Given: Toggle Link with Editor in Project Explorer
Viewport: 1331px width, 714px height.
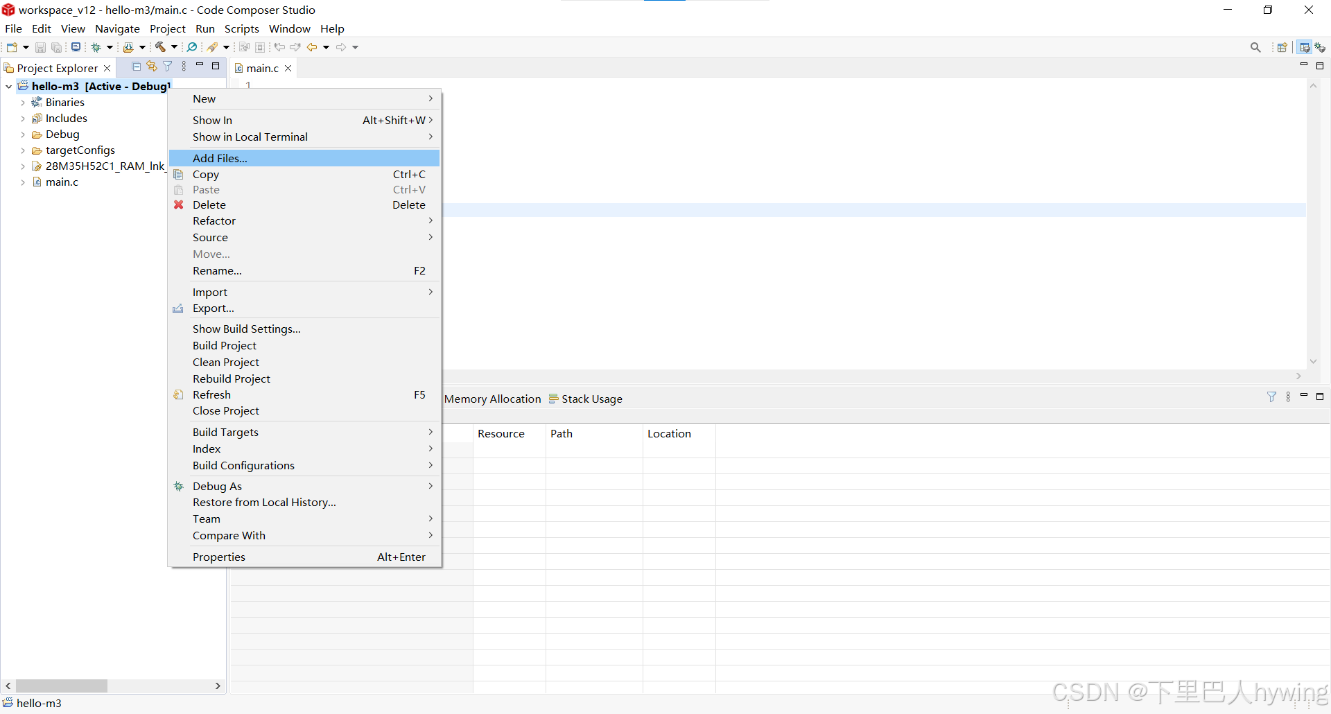Looking at the screenshot, I should pos(152,67).
